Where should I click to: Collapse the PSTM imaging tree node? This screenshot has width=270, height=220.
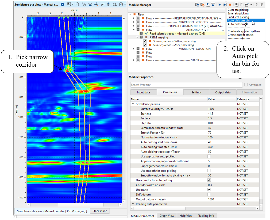[x=137, y=37]
